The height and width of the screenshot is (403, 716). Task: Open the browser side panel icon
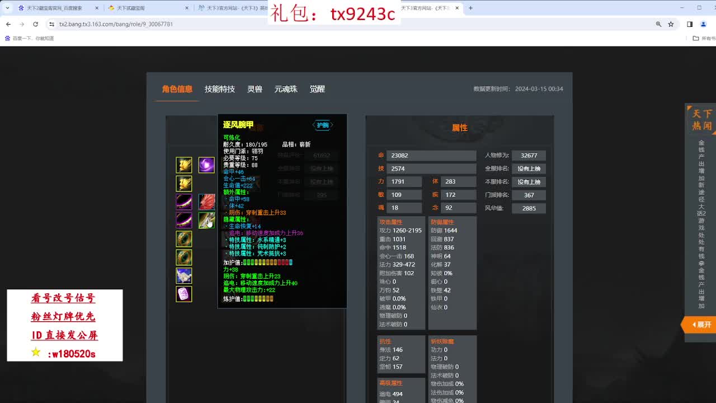point(690,24)
